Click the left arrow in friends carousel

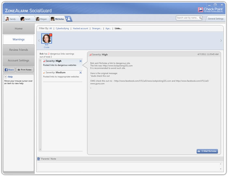[39, 41]
